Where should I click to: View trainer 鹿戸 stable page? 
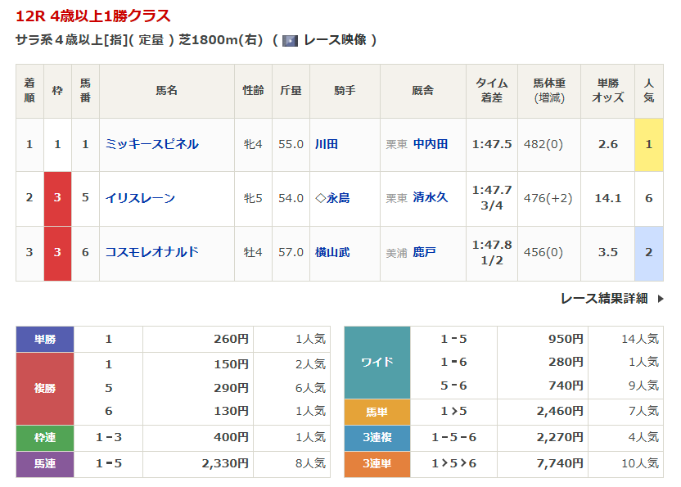click(x=425, y=252)
